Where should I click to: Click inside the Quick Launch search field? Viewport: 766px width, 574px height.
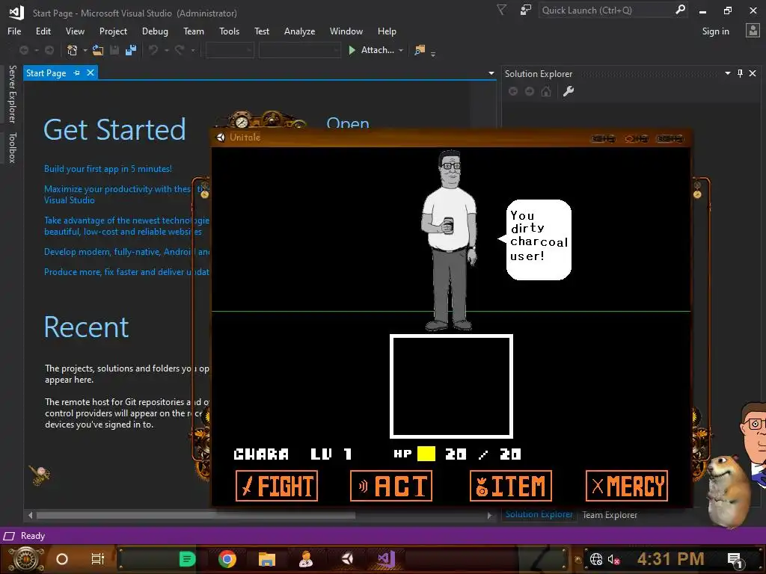point(606,10)
